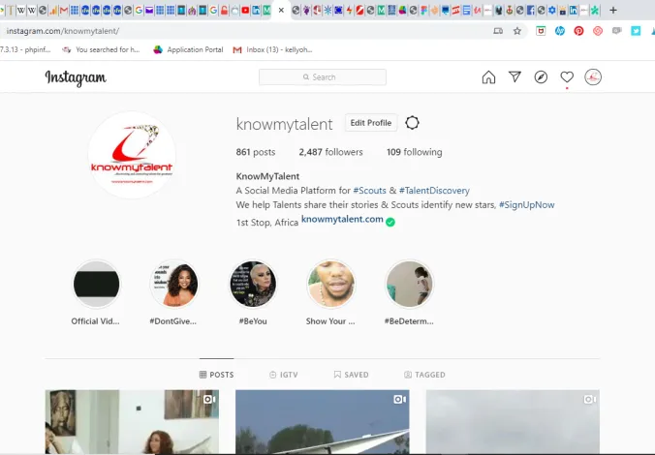This screenshot has width=655, height=455.
Task: Open the #BeYou story highlight
Action: pos(253,284)
